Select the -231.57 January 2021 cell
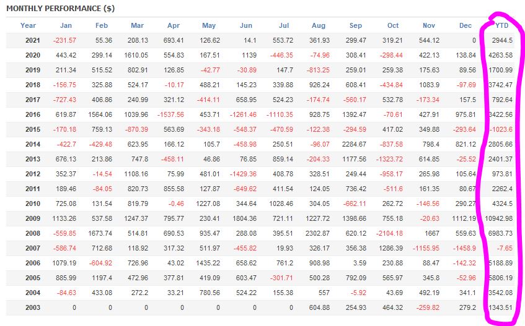 (x=64, y=40)
